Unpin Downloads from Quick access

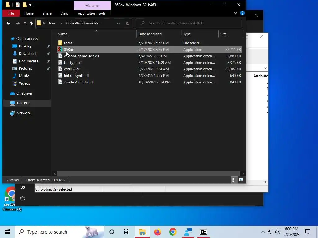point(48,54)
